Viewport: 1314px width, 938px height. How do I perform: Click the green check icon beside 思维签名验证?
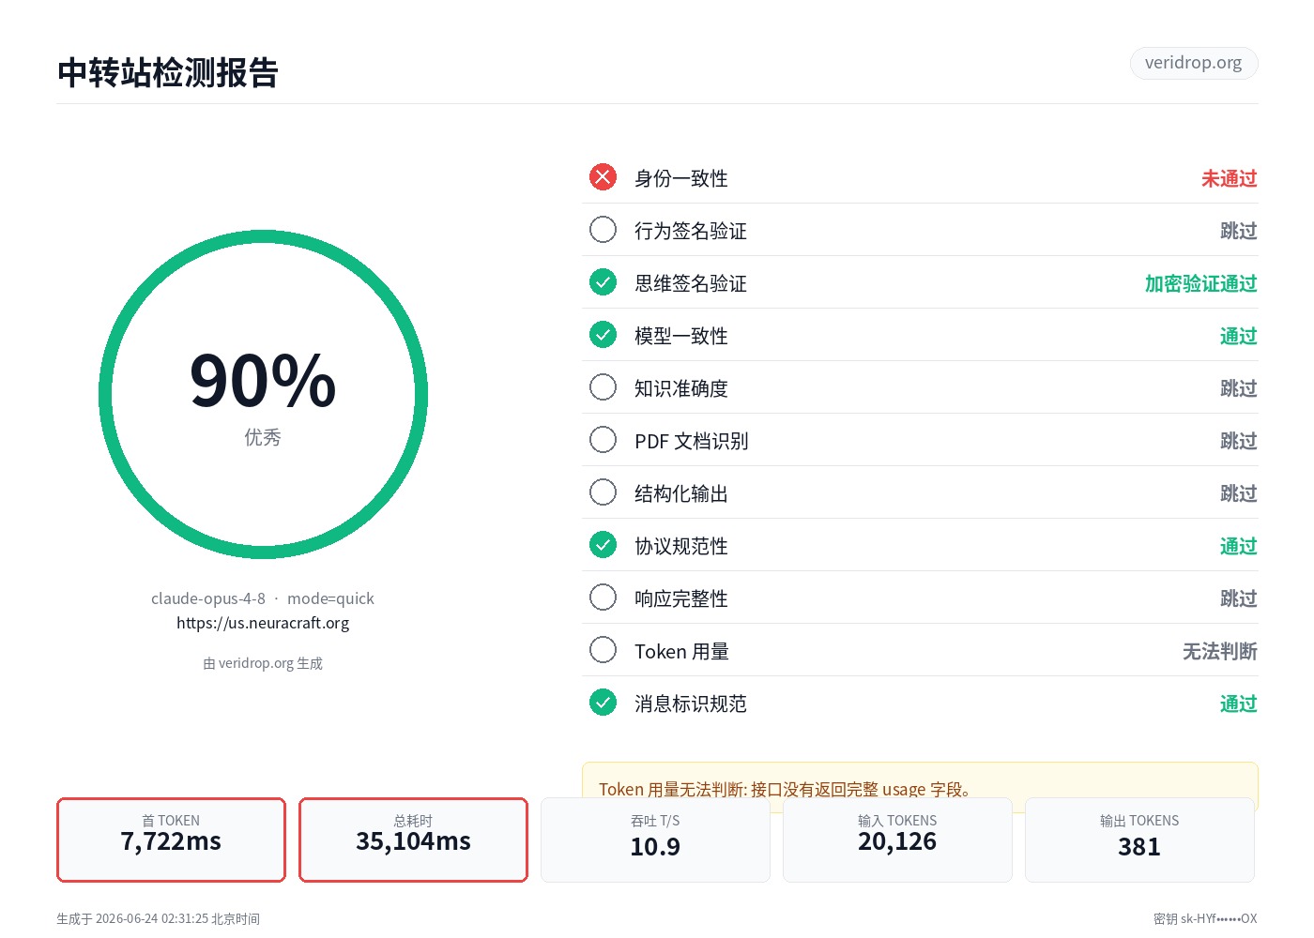click(x=603, y=282)
